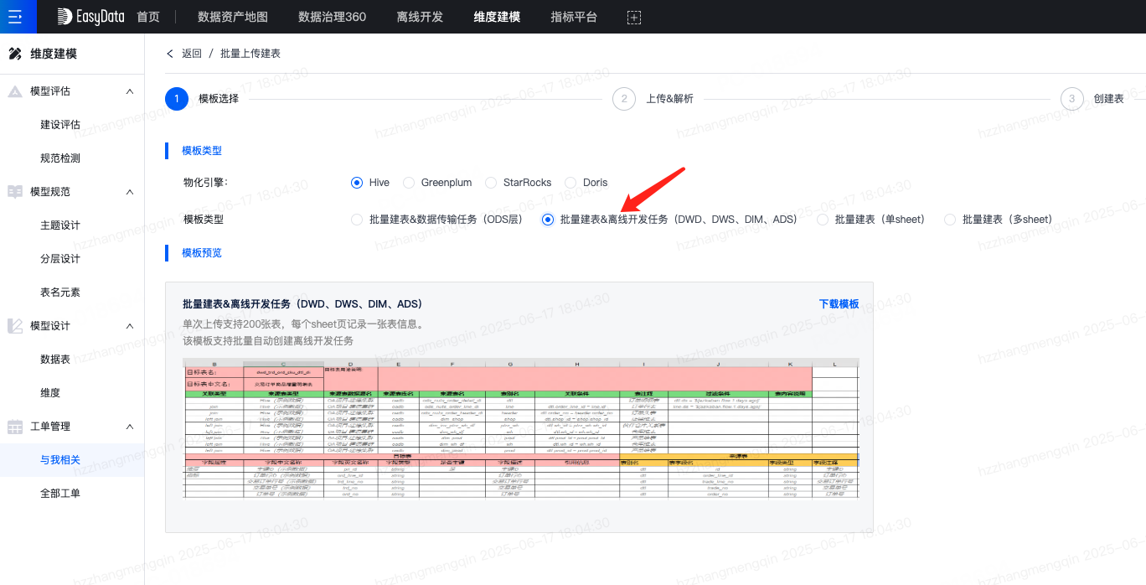Click the 模型规范 book icon

click(15, 192)
